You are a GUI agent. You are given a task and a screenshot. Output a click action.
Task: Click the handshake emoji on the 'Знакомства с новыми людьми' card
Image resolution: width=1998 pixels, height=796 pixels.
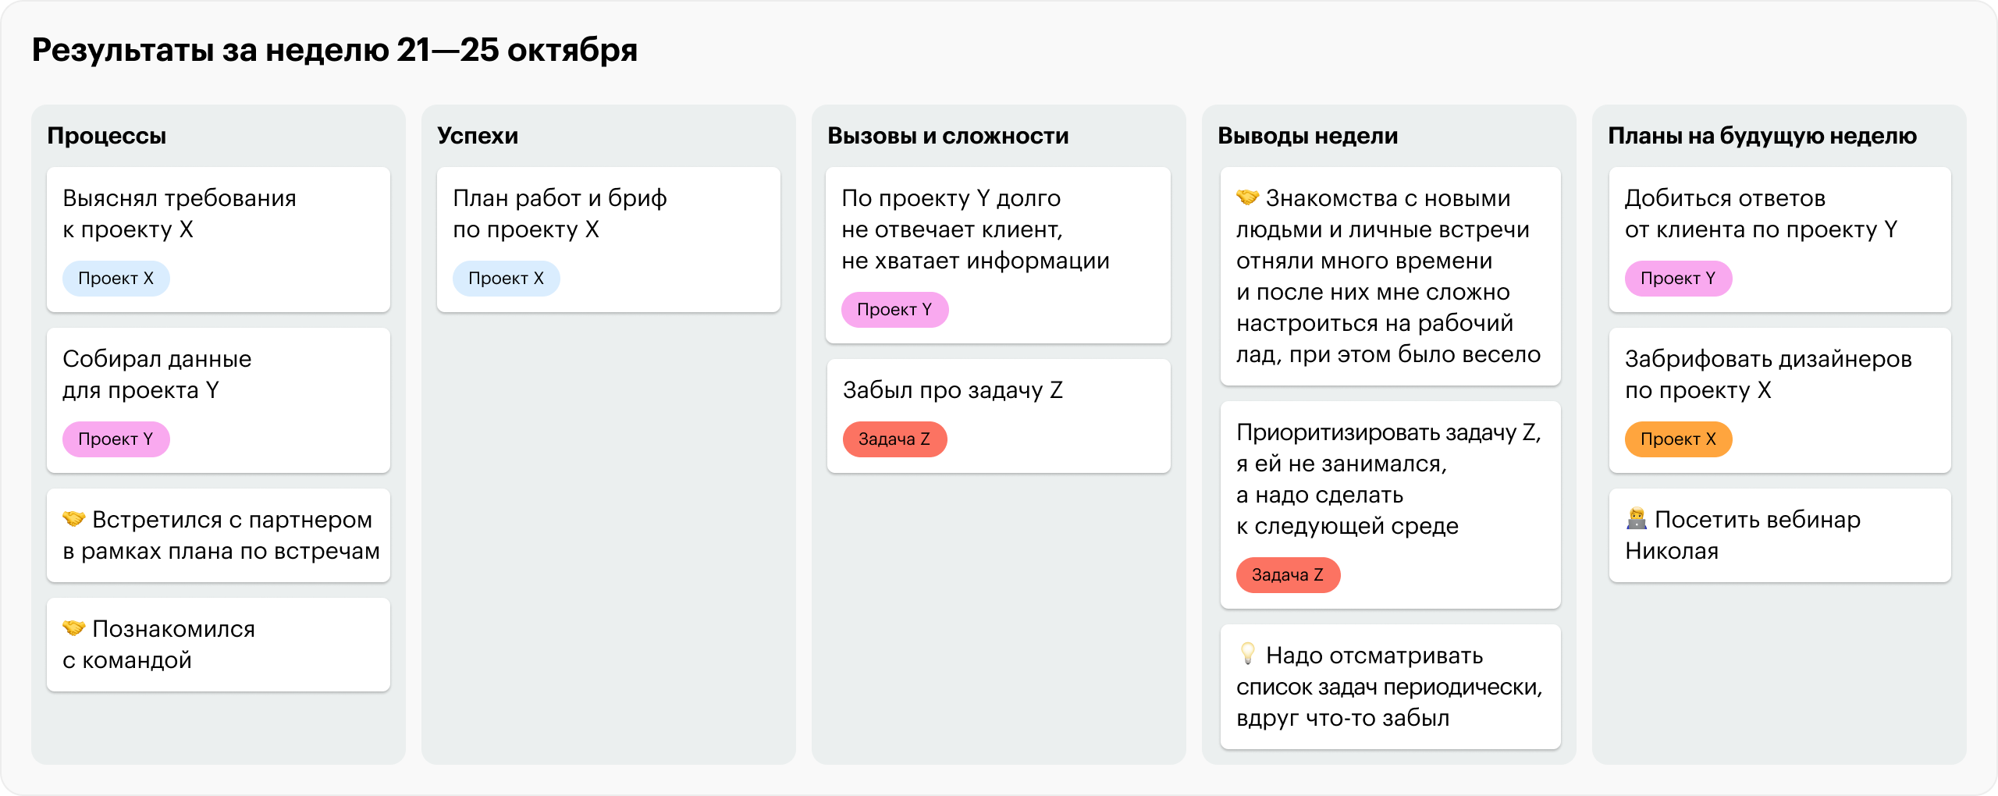point(1247,197)
